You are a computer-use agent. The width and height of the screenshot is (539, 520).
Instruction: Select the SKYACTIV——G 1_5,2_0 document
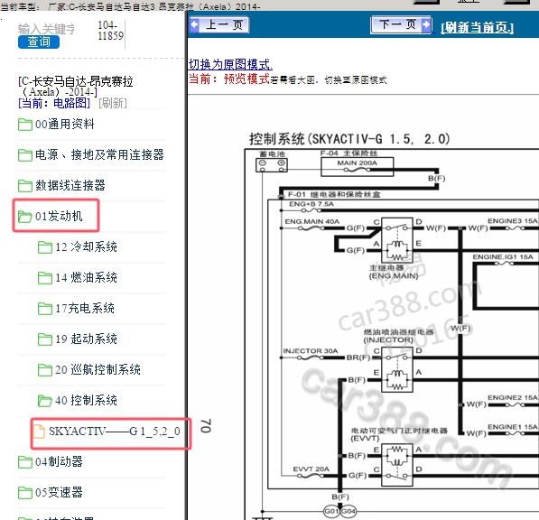115,432
